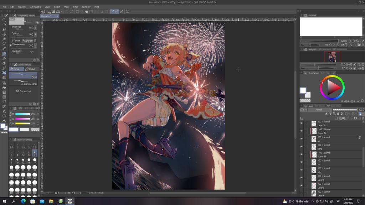
Task: Select brush size 10 preset
Action: tap(17, 161)
